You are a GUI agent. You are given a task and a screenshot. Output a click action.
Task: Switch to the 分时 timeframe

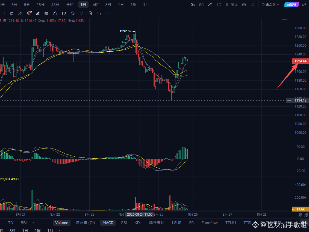point(70,5)
